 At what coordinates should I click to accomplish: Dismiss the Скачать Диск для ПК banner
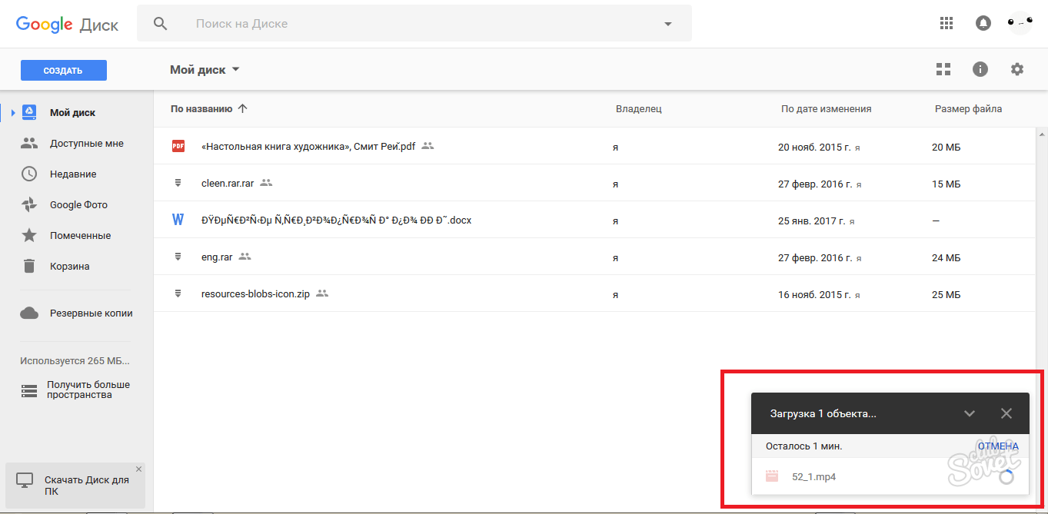pos(138,469)
